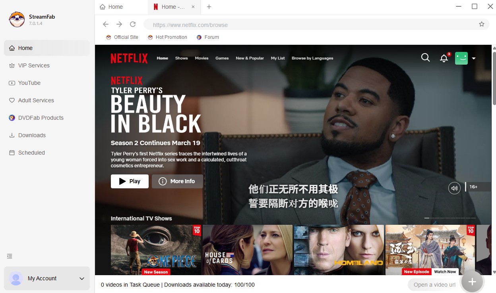Open a new browser tab
Viewport: 496px width, 293px height.
[x=209, y=7]
